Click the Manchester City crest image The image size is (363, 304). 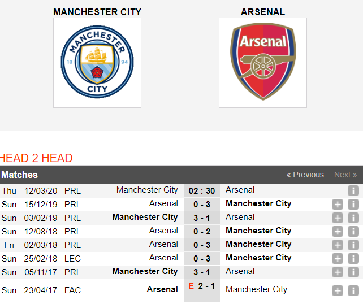click(x=97, y=63)
